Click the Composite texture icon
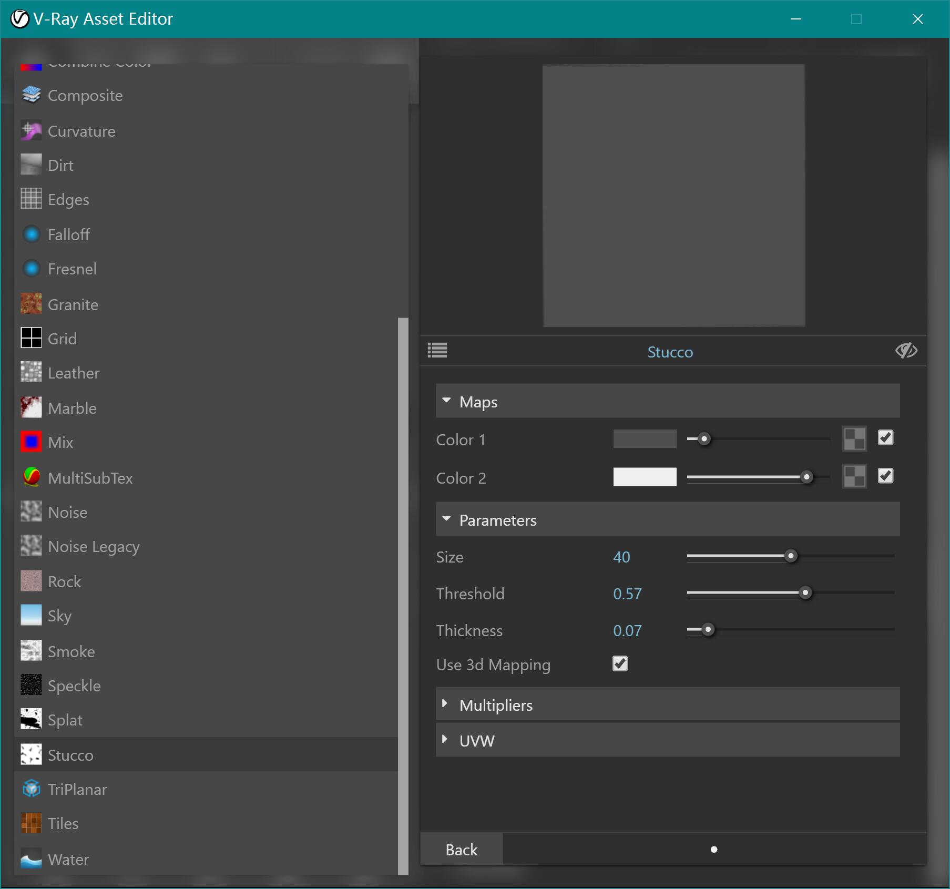The image size is (950, 889). [31, 95]
